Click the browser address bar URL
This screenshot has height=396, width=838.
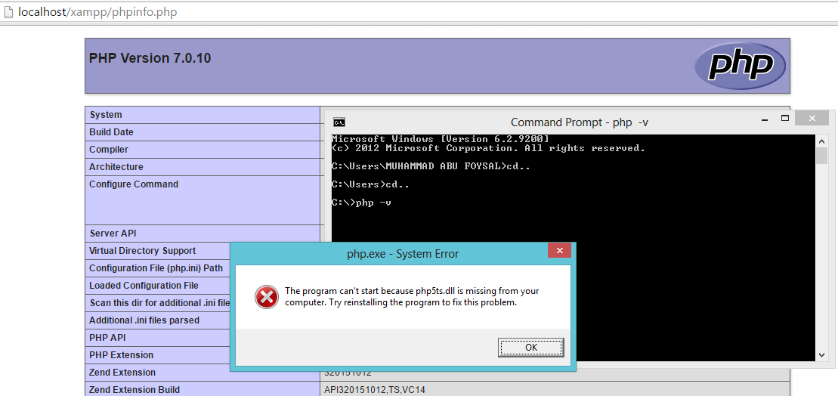point(97,12)
